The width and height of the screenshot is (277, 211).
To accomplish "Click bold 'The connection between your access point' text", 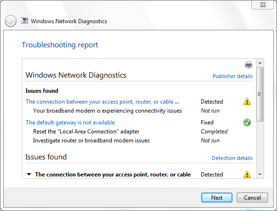I will click(x=113, y=175).
